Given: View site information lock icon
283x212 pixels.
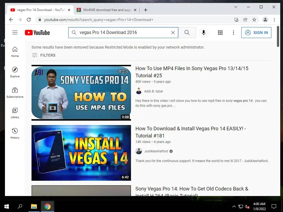Looking at the screenshot, I should coord(40,20).
